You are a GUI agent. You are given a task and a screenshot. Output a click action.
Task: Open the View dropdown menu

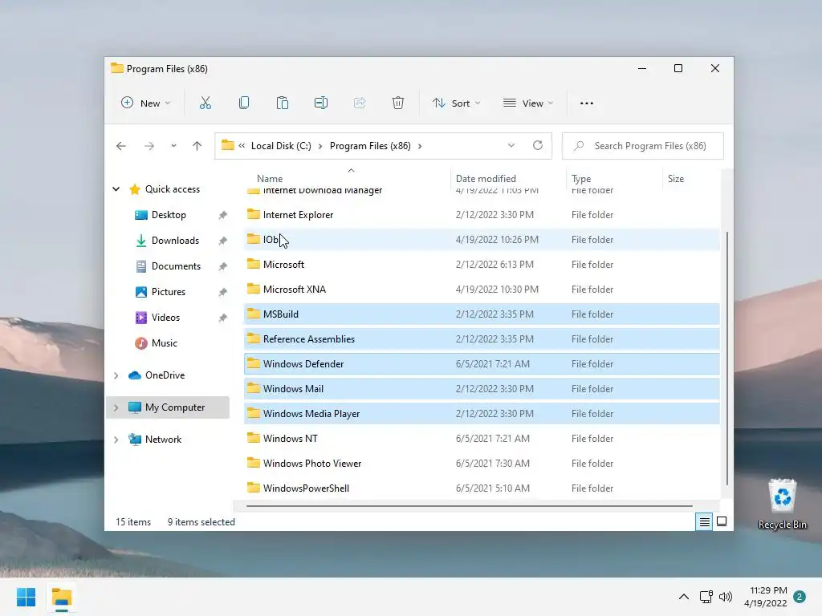point(528,103)
